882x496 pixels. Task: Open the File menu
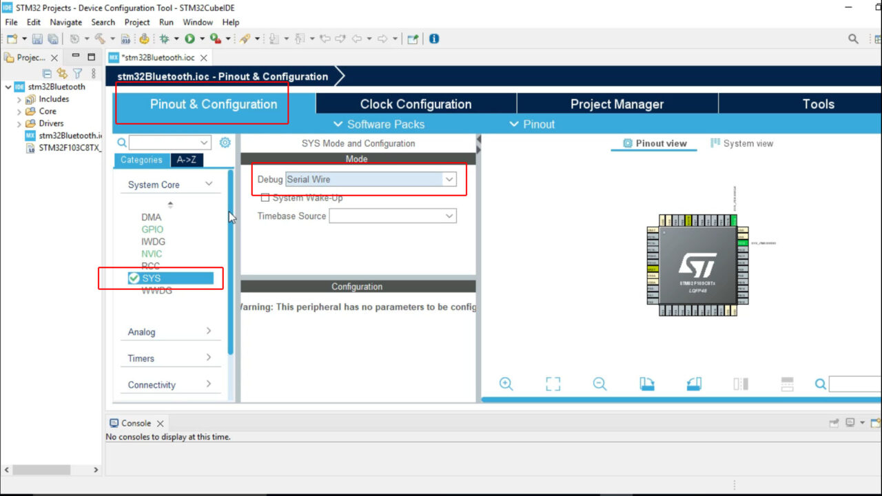coord(11,22)
